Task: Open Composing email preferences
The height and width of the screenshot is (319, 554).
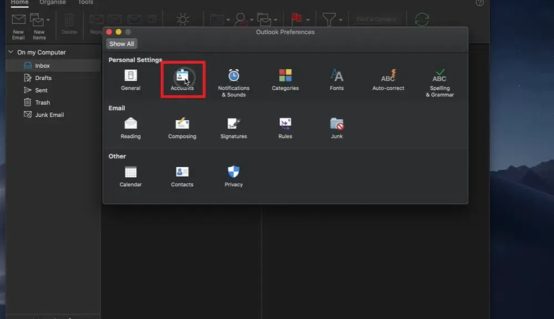Action: (182, 128)
